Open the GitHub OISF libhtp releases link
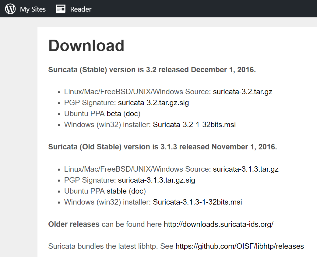The height and width of the screenshot is (257, 317). tap(239, 246)
